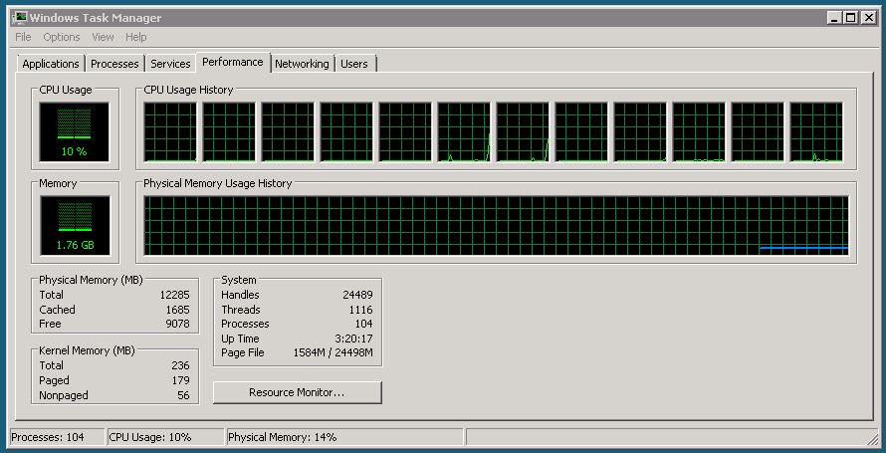Switch to the Applications tab
This screenshot has width=886, height=453.
tap(51, 64)
